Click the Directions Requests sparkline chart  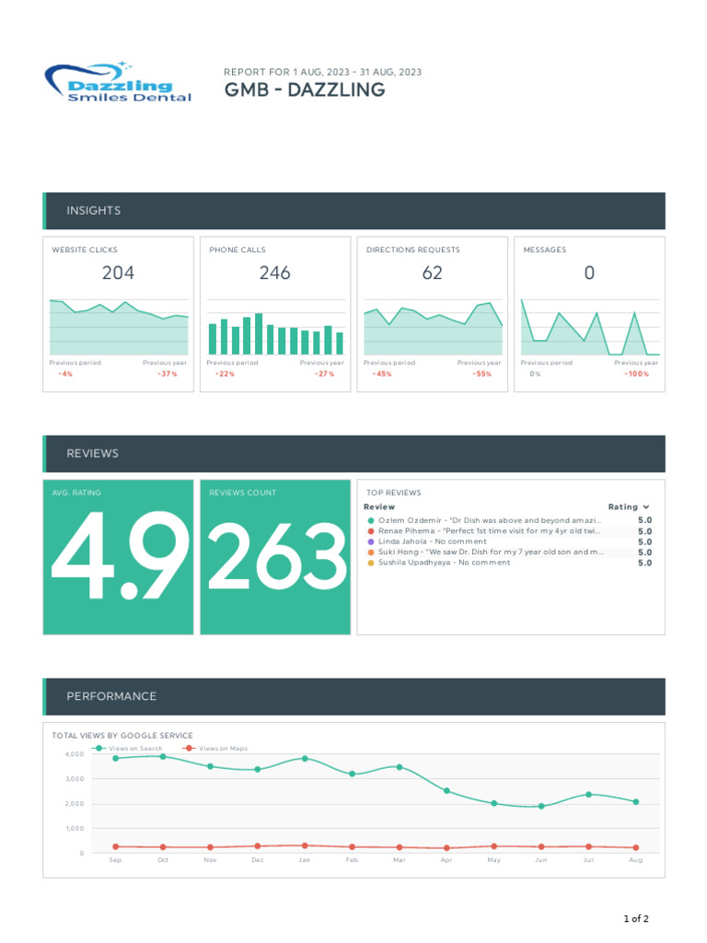point(433,329)
